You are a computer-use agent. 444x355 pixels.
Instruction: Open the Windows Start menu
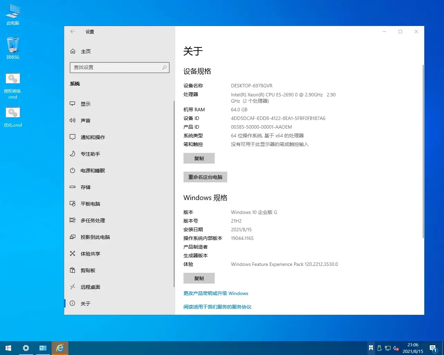click(x=8, y=348)
